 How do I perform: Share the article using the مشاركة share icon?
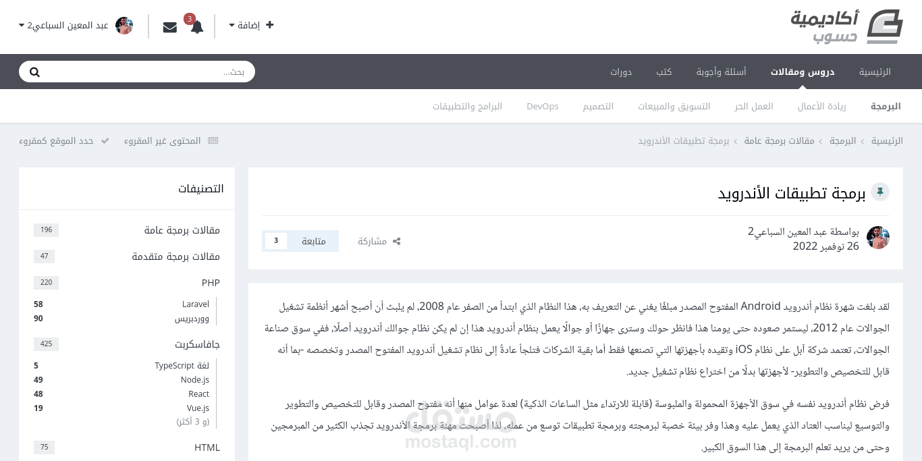click(x=379, y=241)
